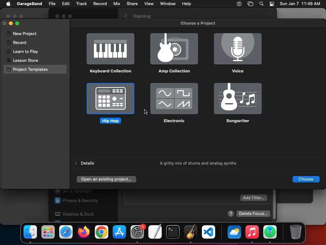This screenshot has width=326, height=245.
Task: Open the Mix menu
Action: point(117,4)
